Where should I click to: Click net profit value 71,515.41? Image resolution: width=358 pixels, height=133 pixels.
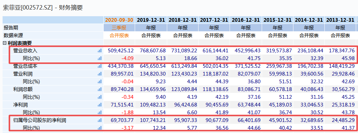[123, 105]
